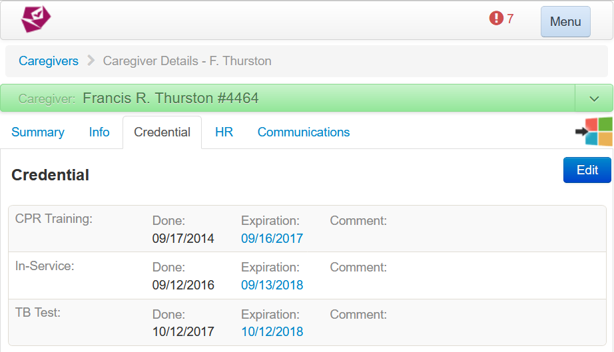Navigate to Caregivers breadcrumb link
The image size is (614, 352).
coord(49,61)
